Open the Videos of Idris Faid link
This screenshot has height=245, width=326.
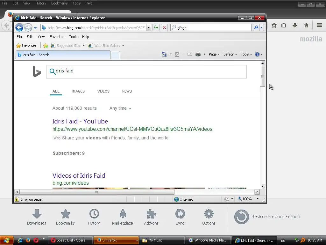(x=79, y=175)
